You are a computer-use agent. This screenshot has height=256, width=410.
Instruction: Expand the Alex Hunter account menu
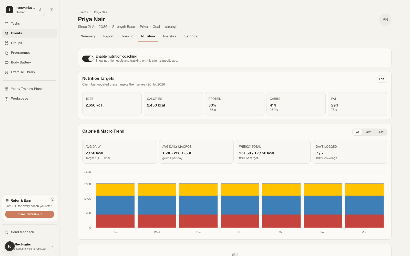[x=29, y=246]
